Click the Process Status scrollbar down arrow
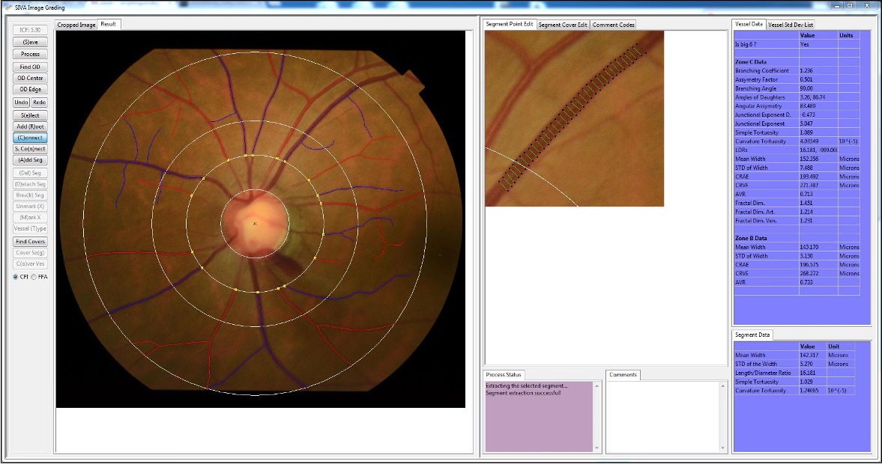 597,448
